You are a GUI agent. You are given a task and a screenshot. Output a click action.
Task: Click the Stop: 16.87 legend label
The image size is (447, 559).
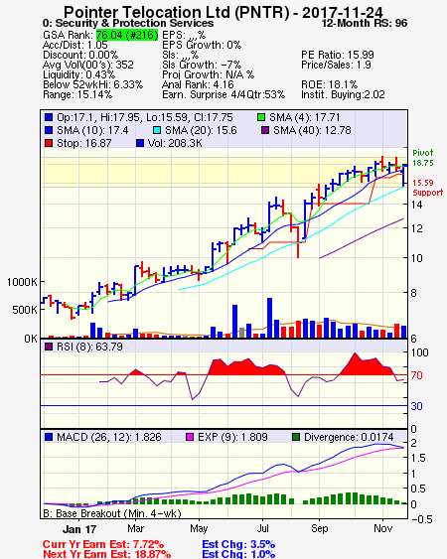click(83, 143)
